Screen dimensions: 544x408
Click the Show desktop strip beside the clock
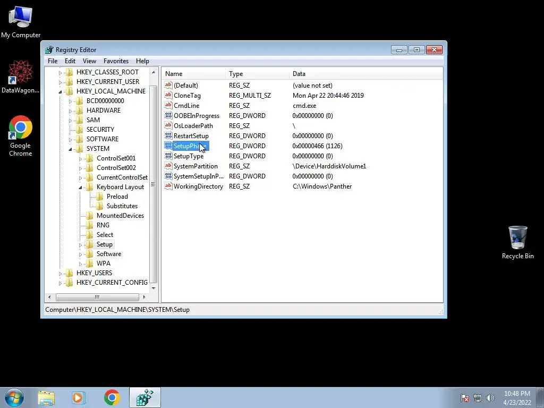(540, 397)
